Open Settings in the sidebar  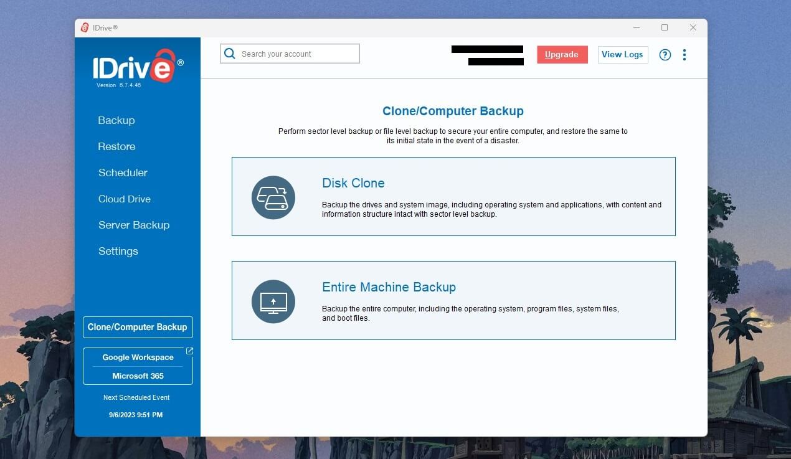[x=118, y=251]
